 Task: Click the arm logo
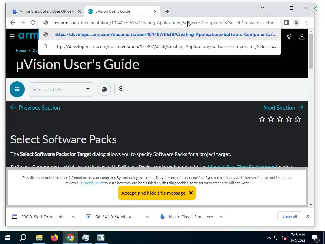click(28, 36)
